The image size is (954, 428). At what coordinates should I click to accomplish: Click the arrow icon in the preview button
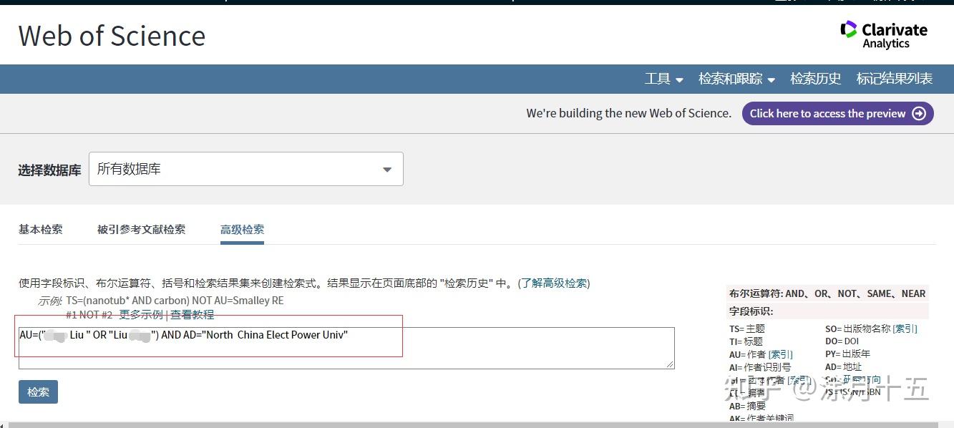tap(920, 114)
